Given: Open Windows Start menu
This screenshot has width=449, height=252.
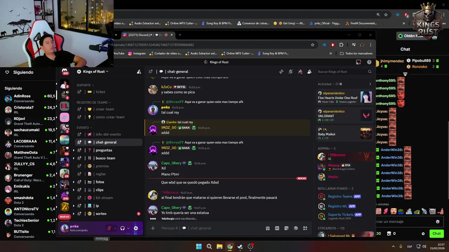Looking at the screenshot, I should 199,246.
